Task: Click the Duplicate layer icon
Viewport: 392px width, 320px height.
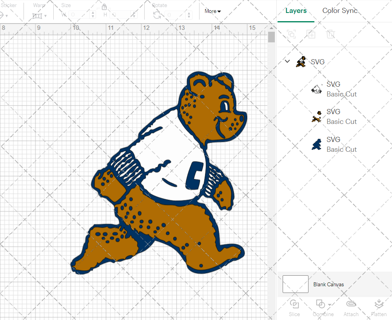Action: pyautogui.click(x=311, y=34)
